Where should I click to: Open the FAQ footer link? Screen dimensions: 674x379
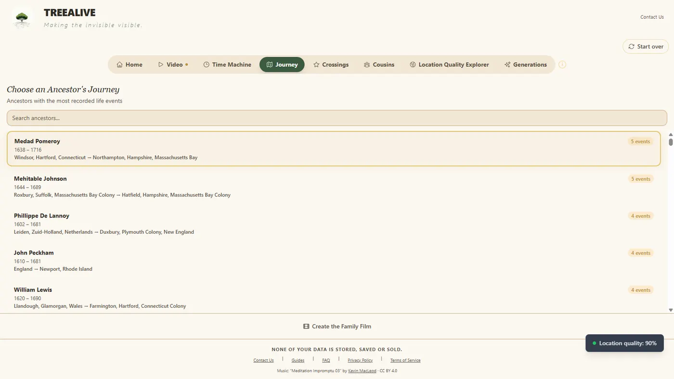coord(326,360)
